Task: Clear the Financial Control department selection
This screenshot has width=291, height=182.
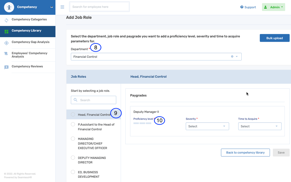Action: (232, 57)
